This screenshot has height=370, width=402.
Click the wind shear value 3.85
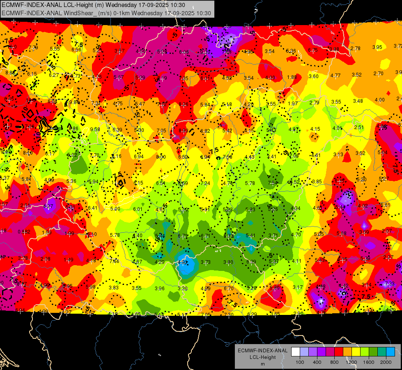coord(317,182)
